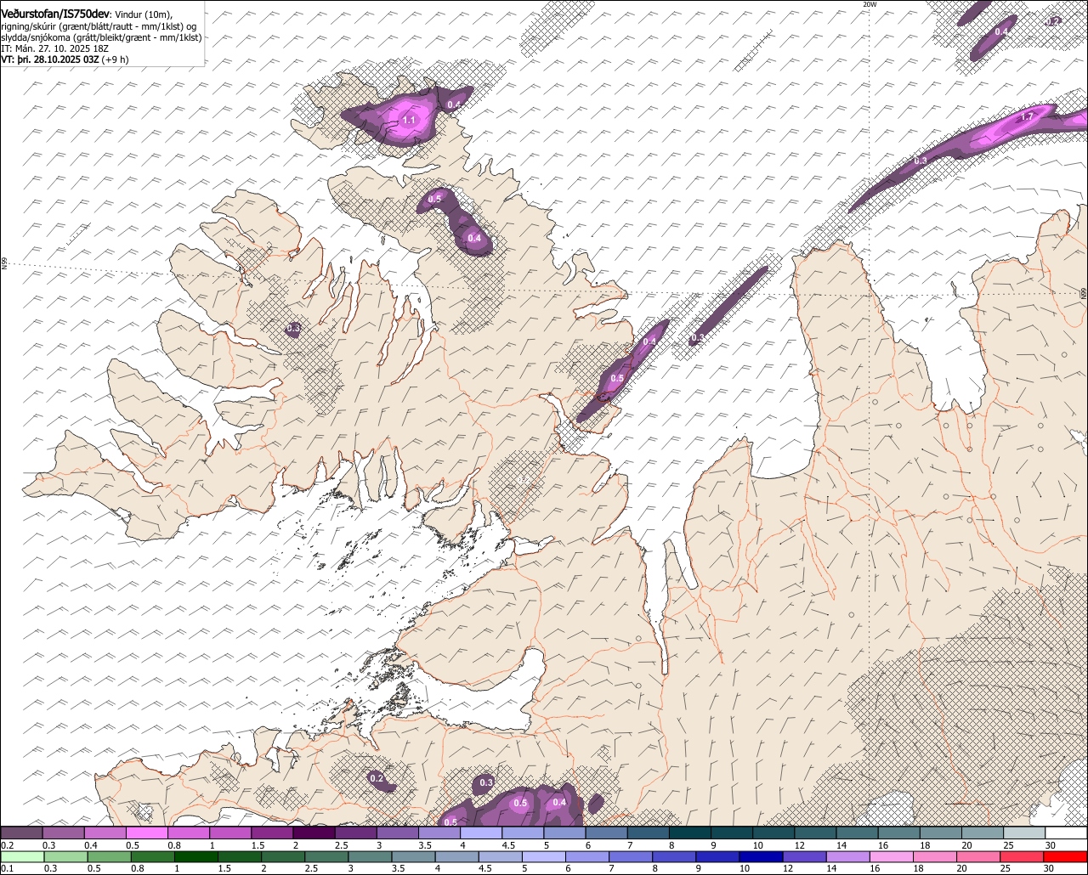Select the lavender 4 swatch in the upper legend row
This screenshot has width=1088, height=875.
pyautogui.click(x=481, y=833)
